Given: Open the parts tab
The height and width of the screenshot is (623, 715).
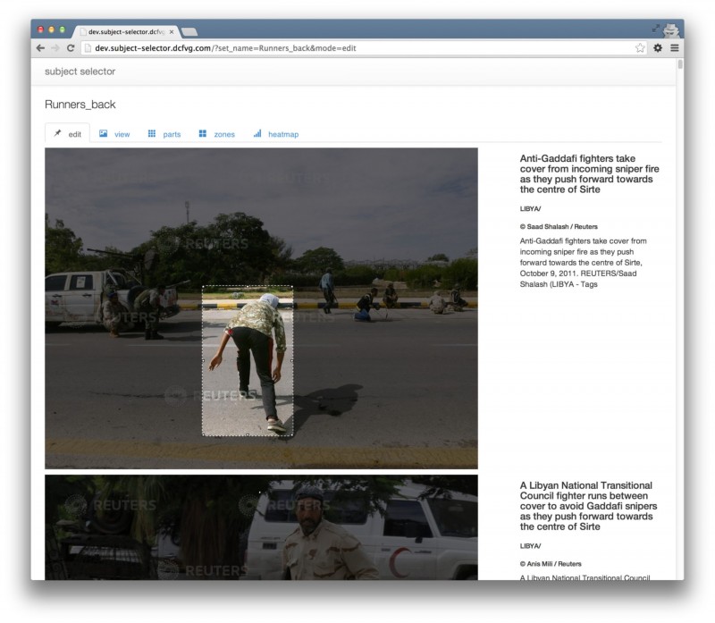Looking at the screenshot, I should [x=164, y=134].
